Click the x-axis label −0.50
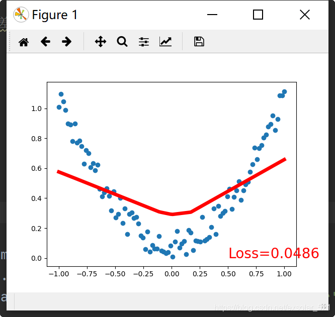Image resolution: width=335 pixels, height=317 pixels. click(x=115, y=274)
